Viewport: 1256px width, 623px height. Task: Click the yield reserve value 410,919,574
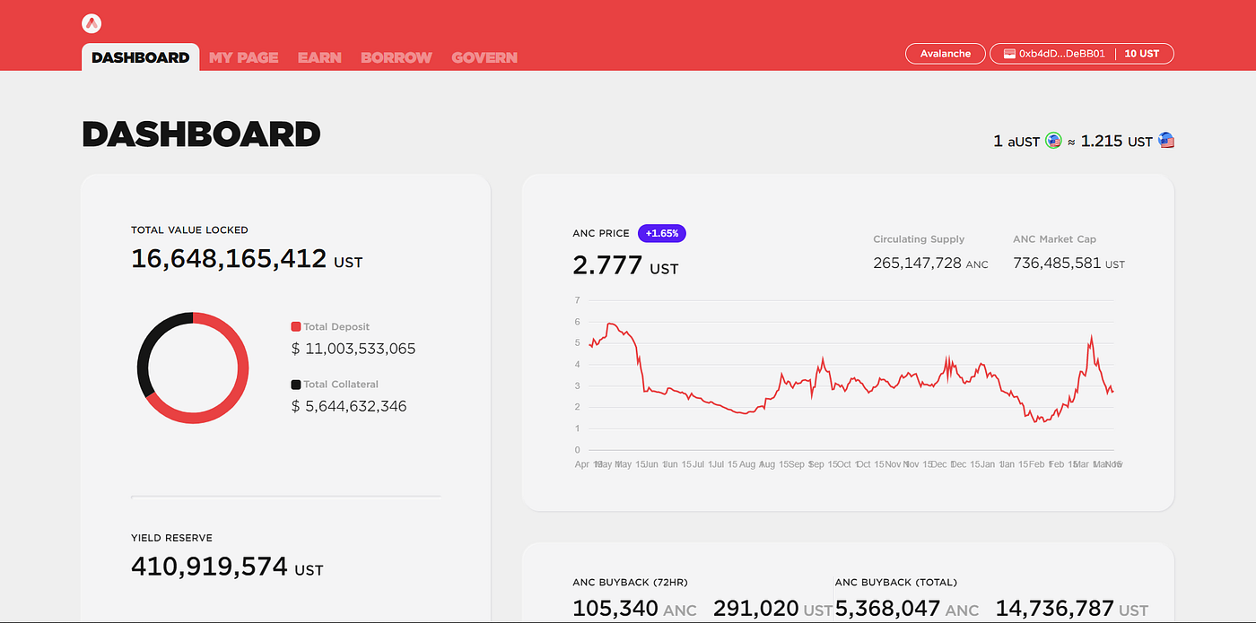[209, 567]
